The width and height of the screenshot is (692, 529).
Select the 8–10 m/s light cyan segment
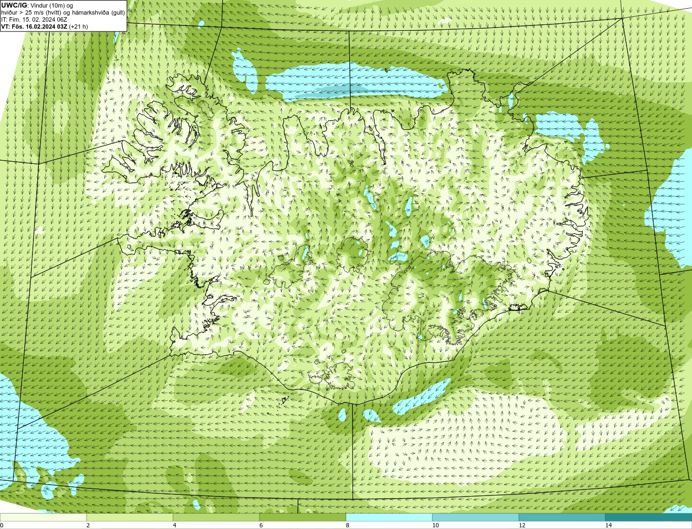[x=389, y=517]
